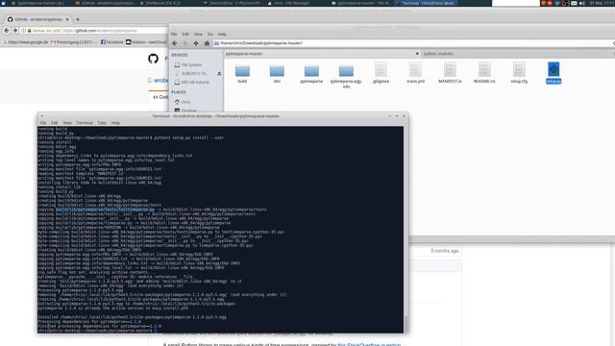Click the network icon in system tray
This screenshot has width=615, height=346.
click(557, 3)
